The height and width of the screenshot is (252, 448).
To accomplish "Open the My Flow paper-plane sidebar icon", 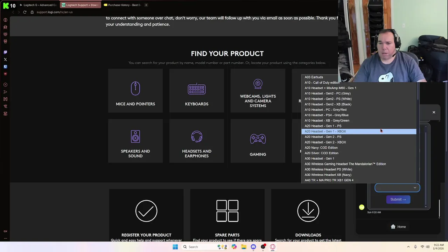I will (5, 92).
